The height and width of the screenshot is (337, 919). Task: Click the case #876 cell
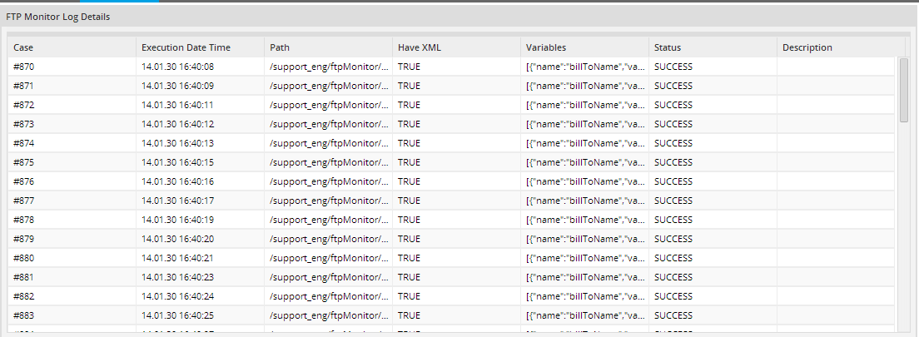coord(72,181)
